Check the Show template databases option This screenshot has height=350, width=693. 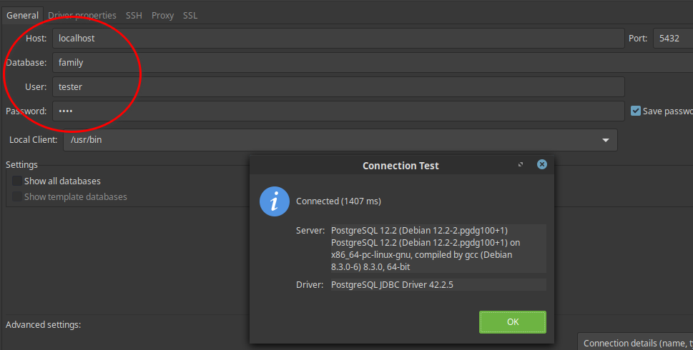point(17,196)
